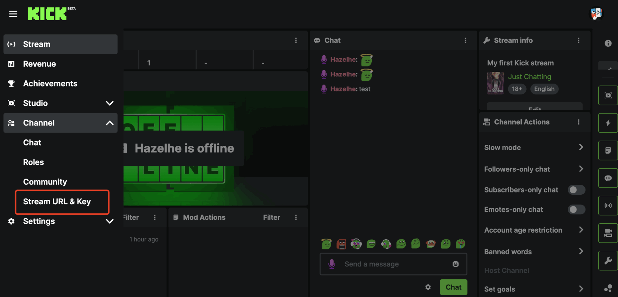This screenshot has height=297, width=618.
Task: Open the Stream panel icon in right sidebar
Action: (x=608, y=95)
